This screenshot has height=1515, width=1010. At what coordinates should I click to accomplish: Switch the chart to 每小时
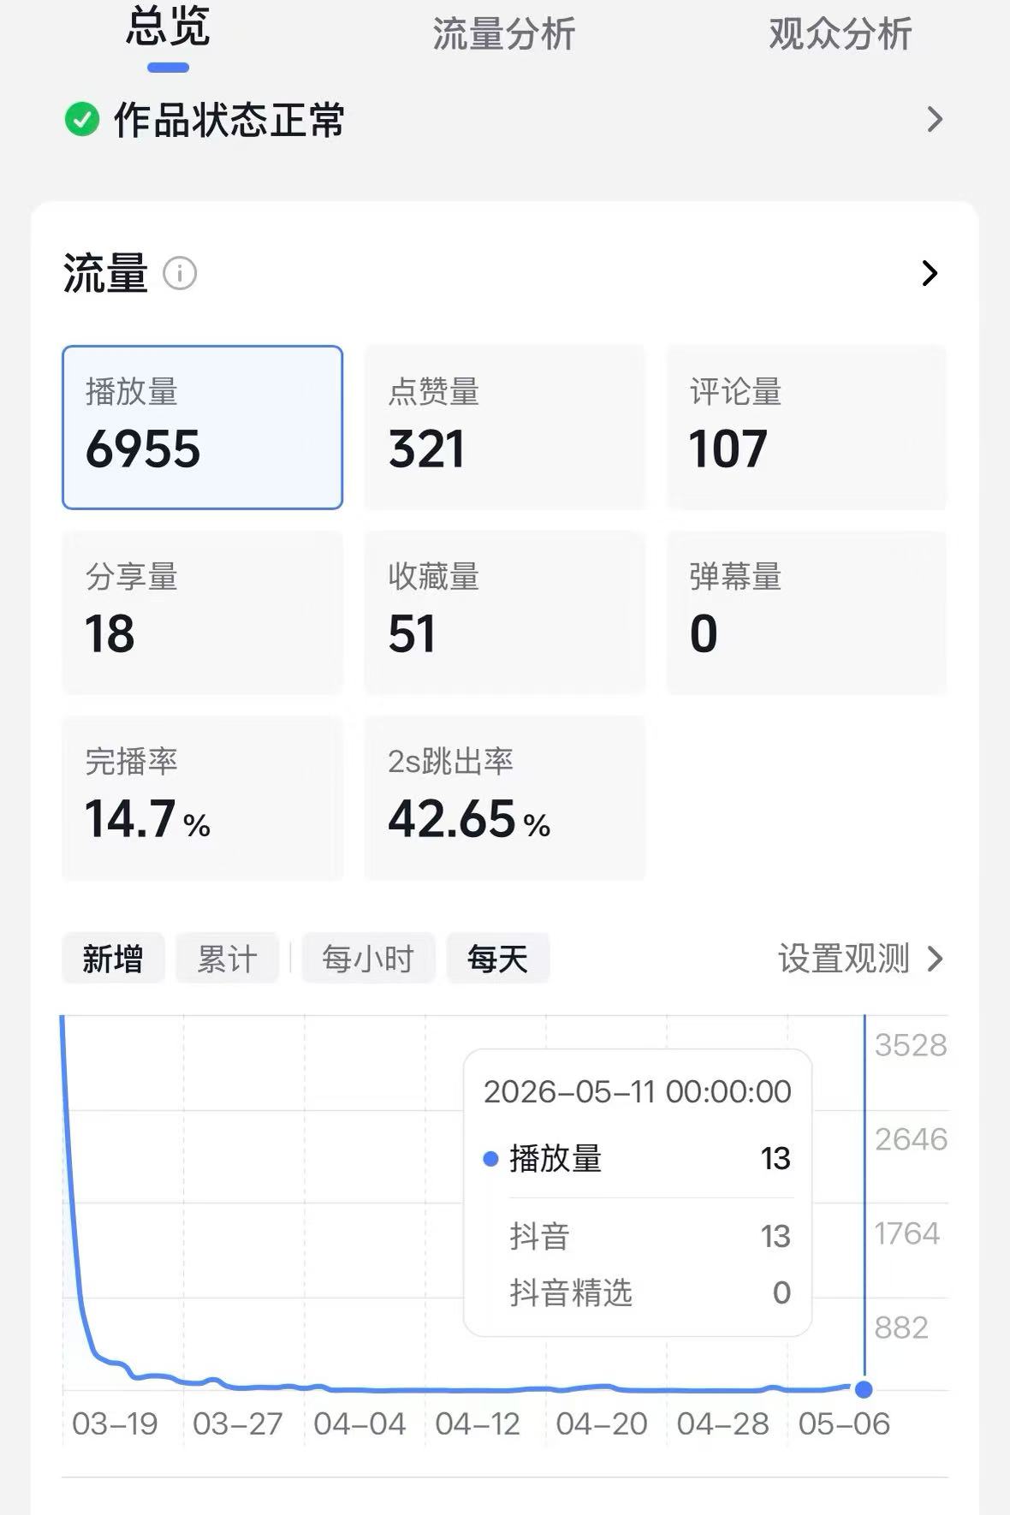point(368,959)
